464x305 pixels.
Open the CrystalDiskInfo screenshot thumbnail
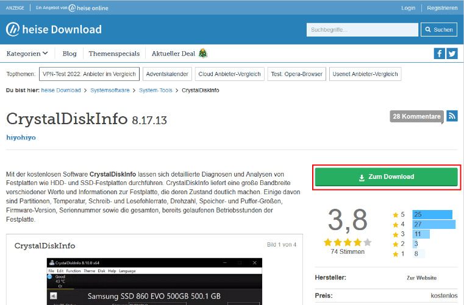[154, 281]
